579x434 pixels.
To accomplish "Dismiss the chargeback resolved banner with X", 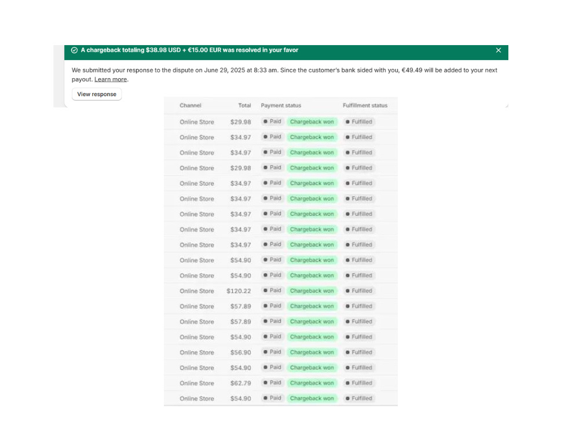I will point(498,50).
